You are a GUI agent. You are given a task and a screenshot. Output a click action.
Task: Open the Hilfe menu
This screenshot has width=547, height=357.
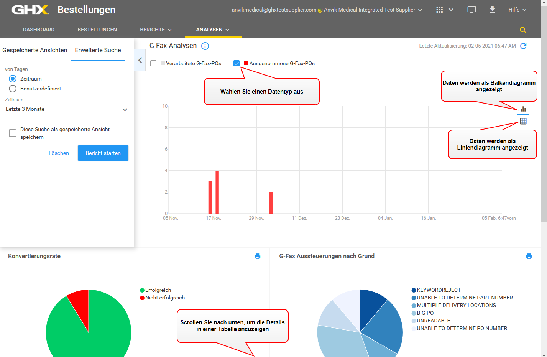pos(517,10)
